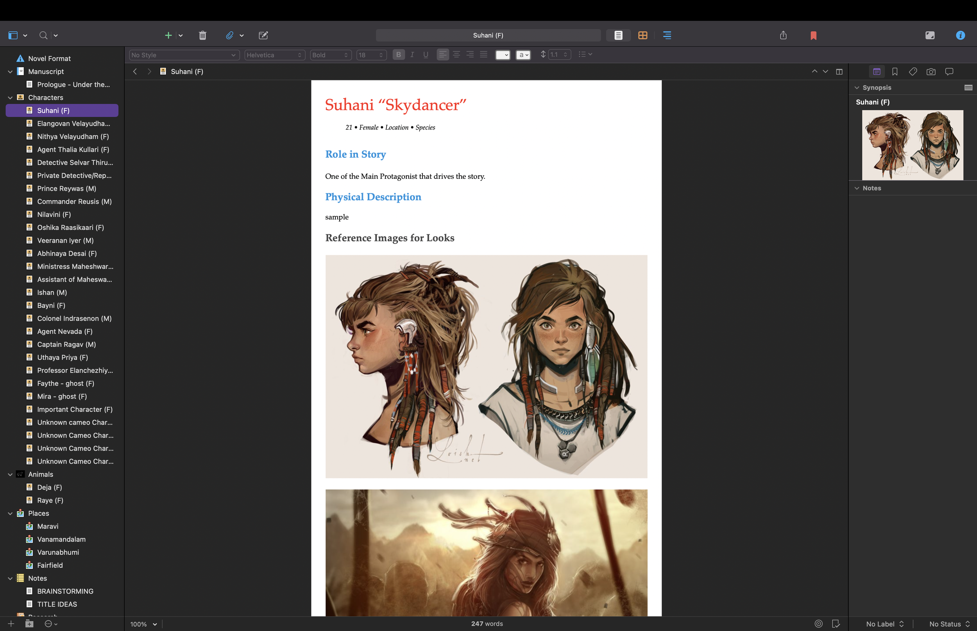Open the Bookmarks tab in inspector
The width and height of the screenshot is (977, 631).
[x=895, y=72]
